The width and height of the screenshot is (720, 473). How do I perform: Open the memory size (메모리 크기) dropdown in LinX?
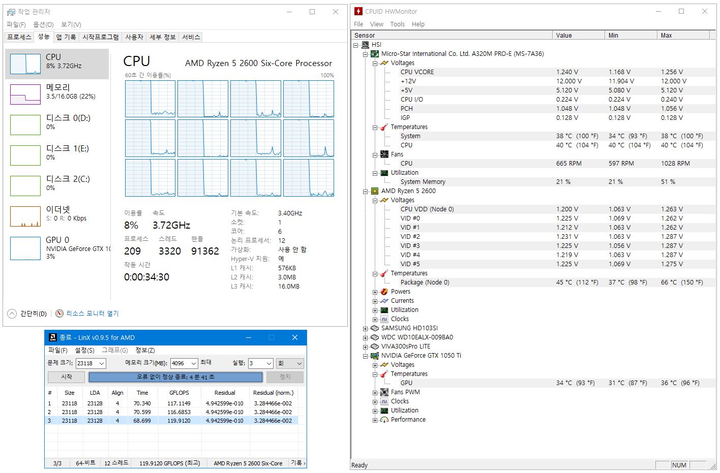[x=194, y=363]
